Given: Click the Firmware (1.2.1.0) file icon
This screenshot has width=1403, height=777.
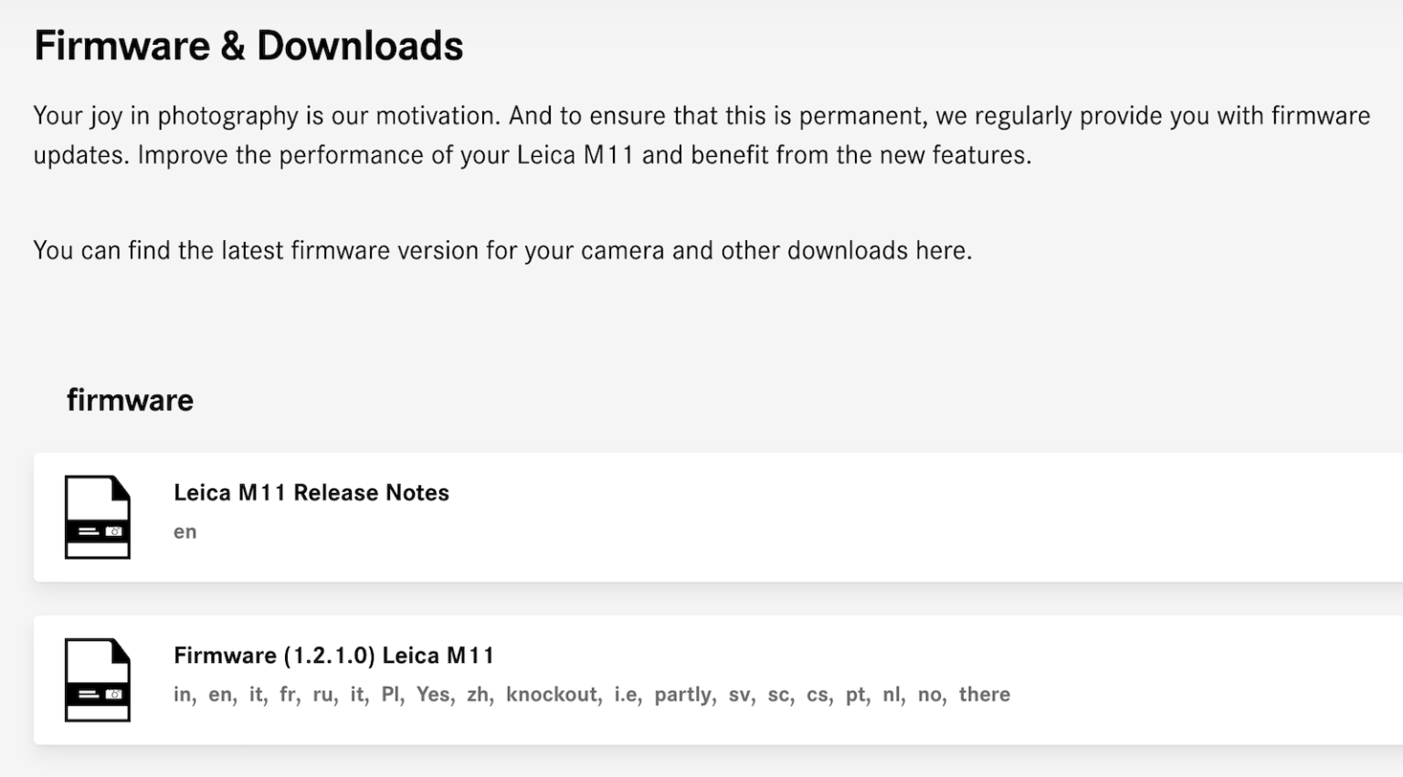Looking at the screenshot, I should [97, 681].
